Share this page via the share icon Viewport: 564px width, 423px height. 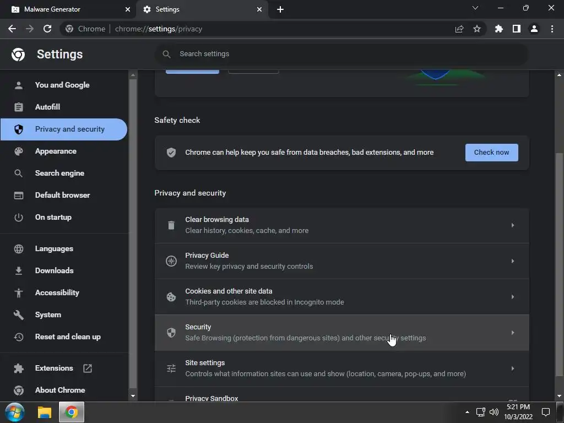tap(459, 29)
